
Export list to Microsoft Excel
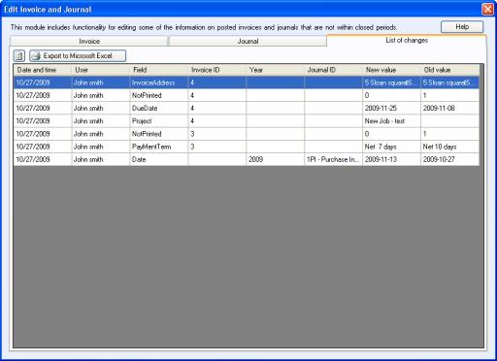coord(78,56)
